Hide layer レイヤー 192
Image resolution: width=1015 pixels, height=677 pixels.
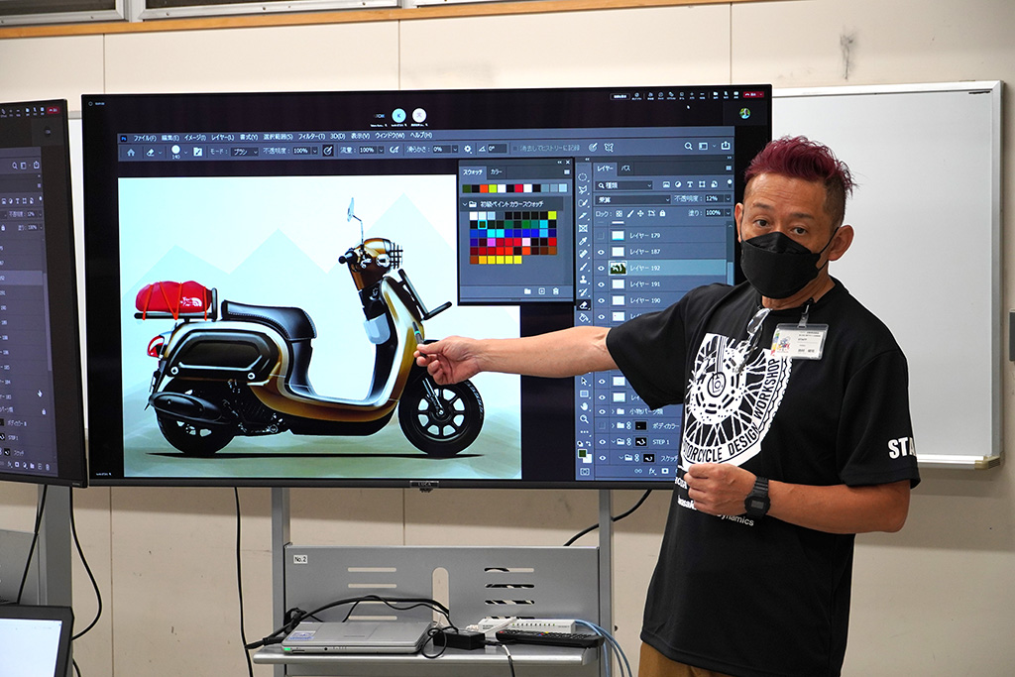click(601, 269)
